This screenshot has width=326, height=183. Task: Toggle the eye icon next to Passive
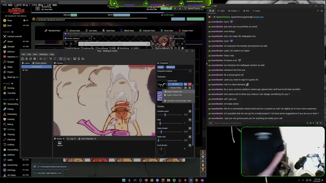[x=13, y=83]
